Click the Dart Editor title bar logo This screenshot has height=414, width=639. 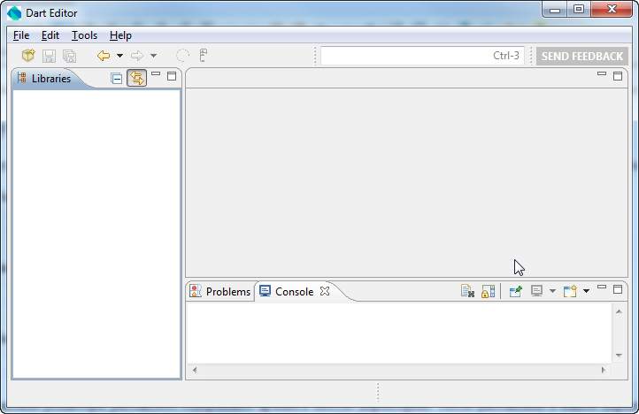click(x=14, y=13)
